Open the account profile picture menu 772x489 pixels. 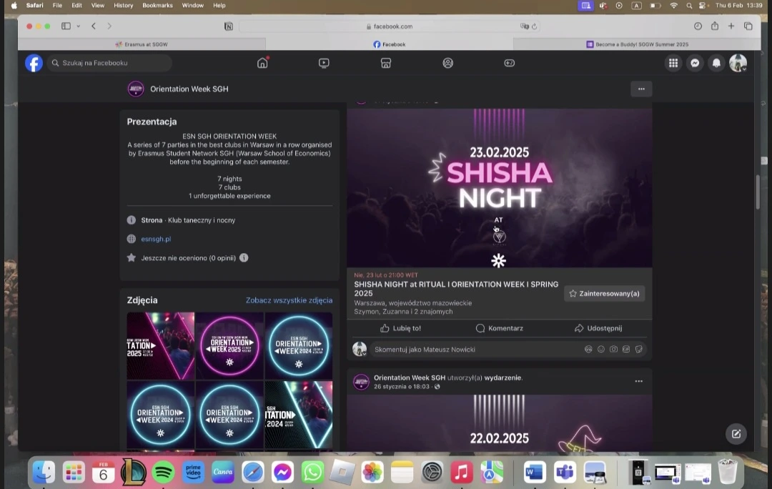pyautogui.click(x=738, y=63)
